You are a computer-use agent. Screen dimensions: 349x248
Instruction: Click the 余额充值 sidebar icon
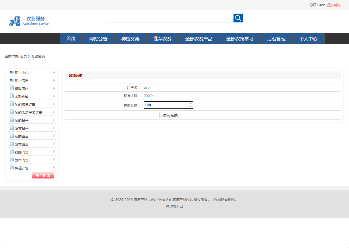(x=12, y=96)
